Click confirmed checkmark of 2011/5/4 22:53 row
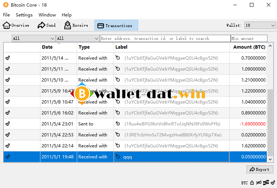Viewport: 277px width, 188px height. [8, 135]
